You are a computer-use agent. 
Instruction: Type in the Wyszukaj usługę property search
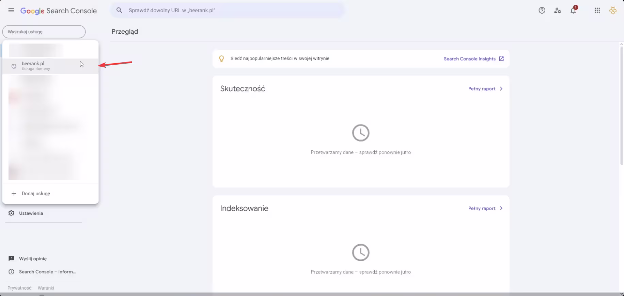click(x=44, y=32)
